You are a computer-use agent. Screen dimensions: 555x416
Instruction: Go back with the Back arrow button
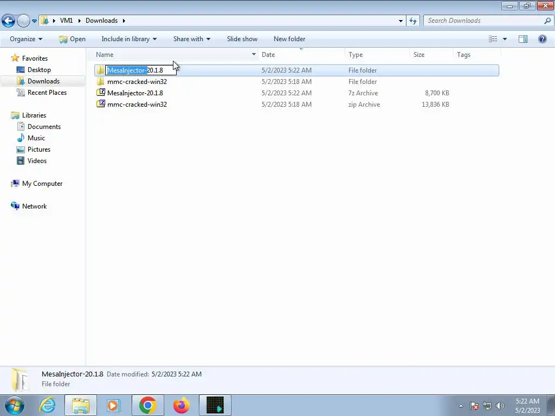pos(9,21)
